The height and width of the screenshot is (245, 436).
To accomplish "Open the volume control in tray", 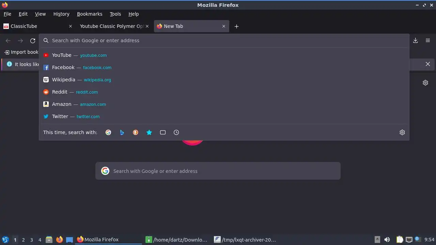I will click(387, 240).
